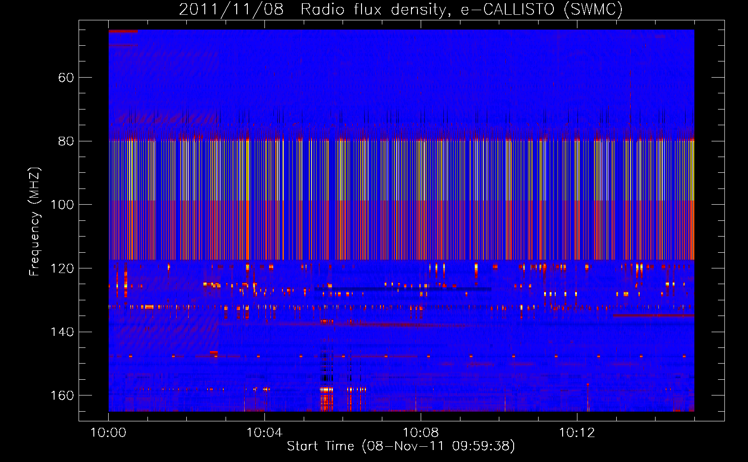This screenshot has width=748, height=462.
Task: Click the "Start Time (08-Nov-11 09:59:38)" axis label
Action: (x=401, y=446)
